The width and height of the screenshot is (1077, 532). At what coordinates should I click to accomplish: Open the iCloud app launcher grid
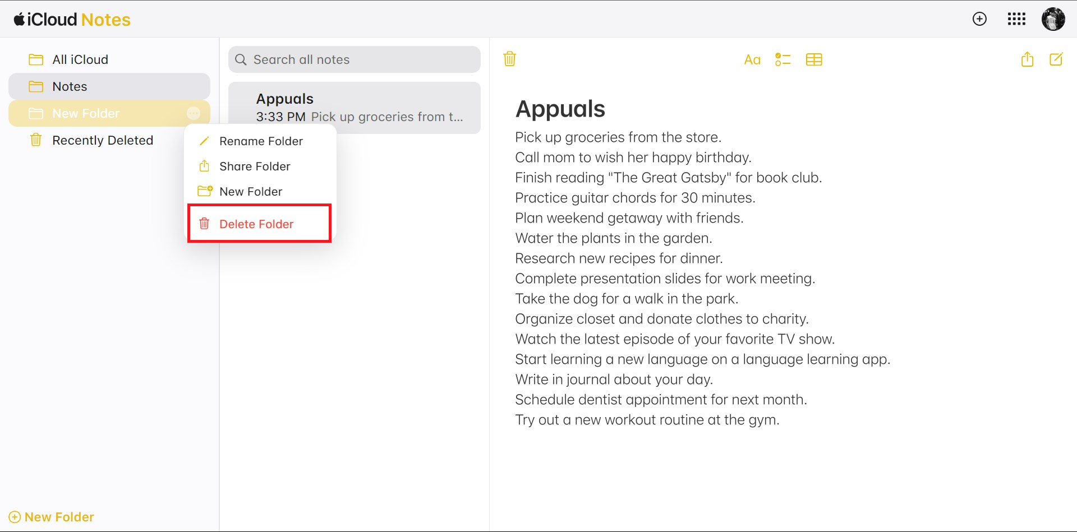[x=1016, y=19]
